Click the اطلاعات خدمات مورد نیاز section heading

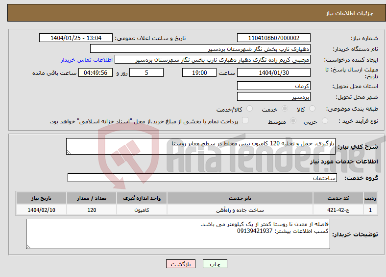(x=344, y=162)
